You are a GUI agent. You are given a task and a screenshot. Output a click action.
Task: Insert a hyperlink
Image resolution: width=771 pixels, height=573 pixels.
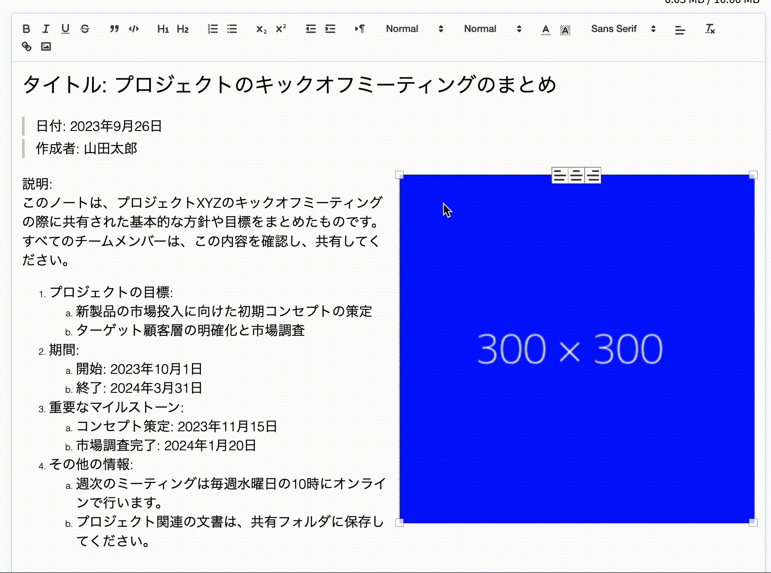click(27, 46)
